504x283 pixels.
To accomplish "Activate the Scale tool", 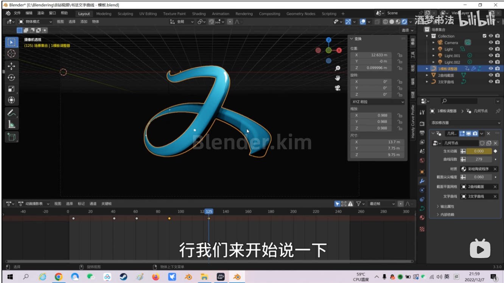I will click(11, 89).
